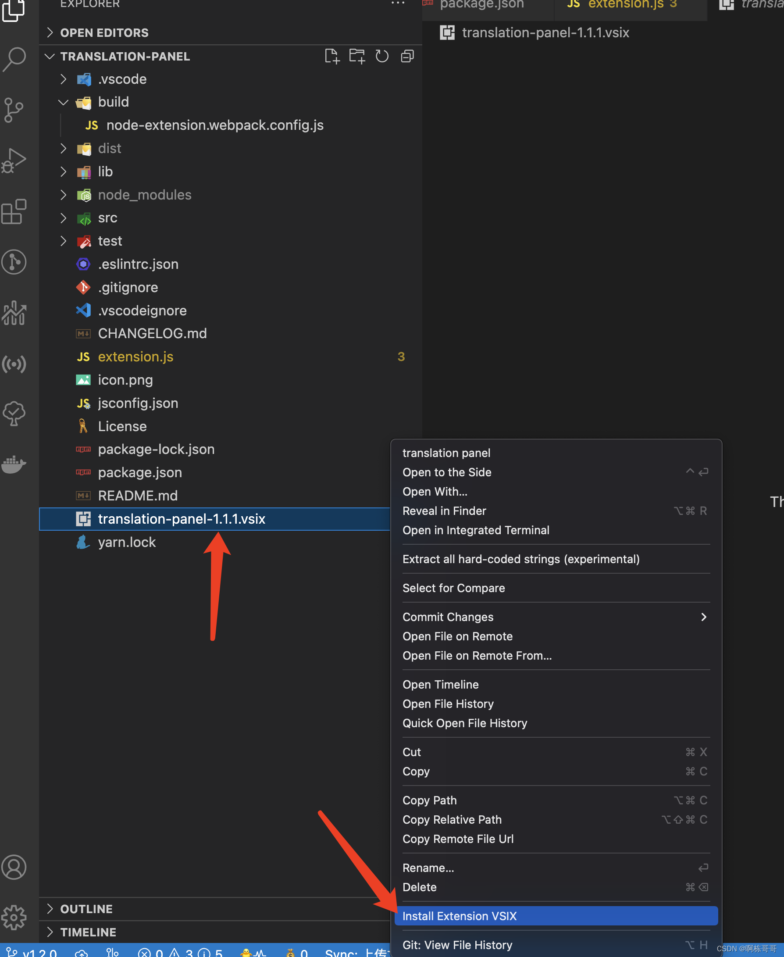The image size is (784, 957).
Task: Open the Source Control view
Action: [x=14, y=110]
